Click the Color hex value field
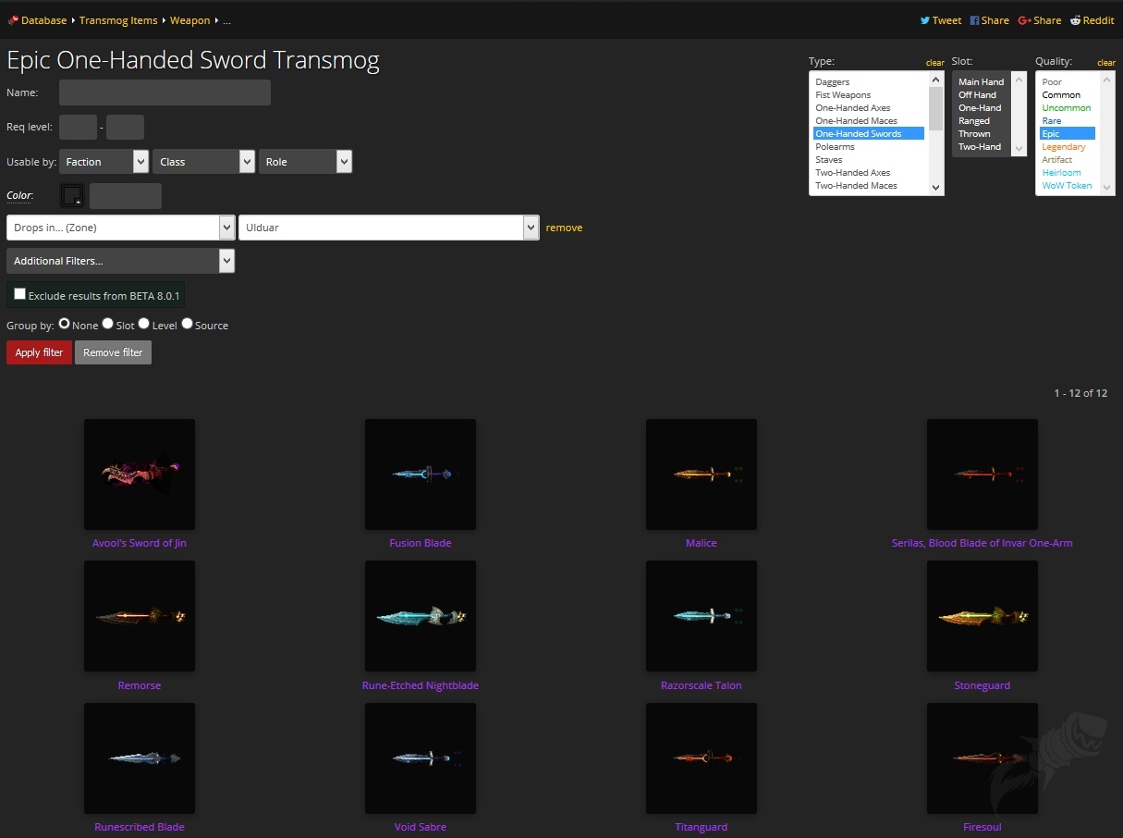The height and width of the screenshot is (838, 1123). pyautogui.click(x=126, y=196)
